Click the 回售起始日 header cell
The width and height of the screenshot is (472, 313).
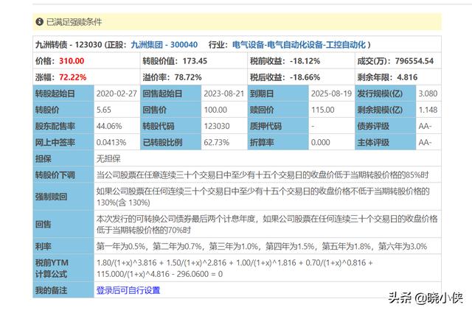click(170, 94)
